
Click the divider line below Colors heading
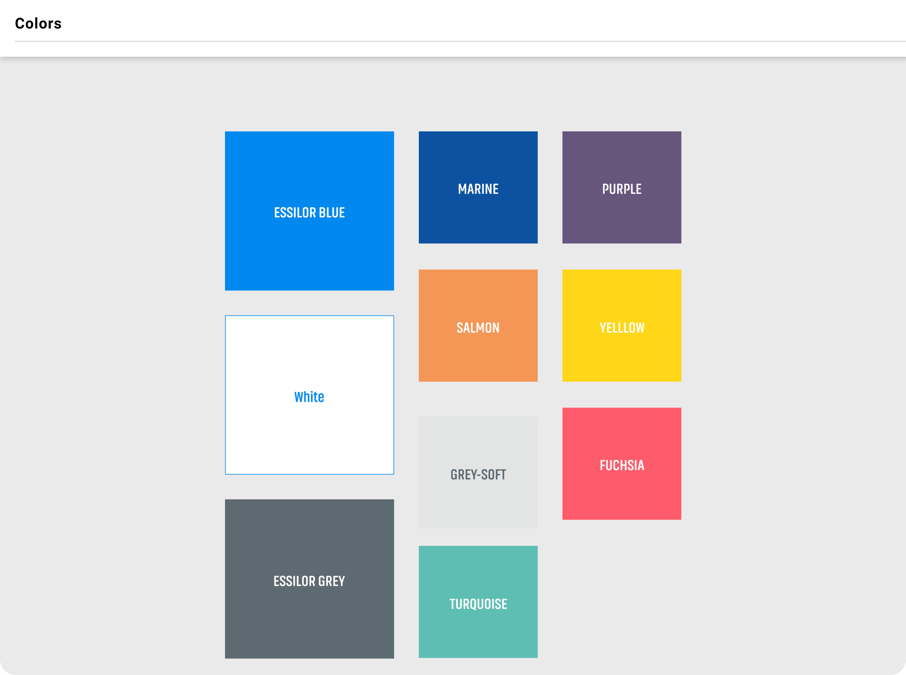[453, 41]
